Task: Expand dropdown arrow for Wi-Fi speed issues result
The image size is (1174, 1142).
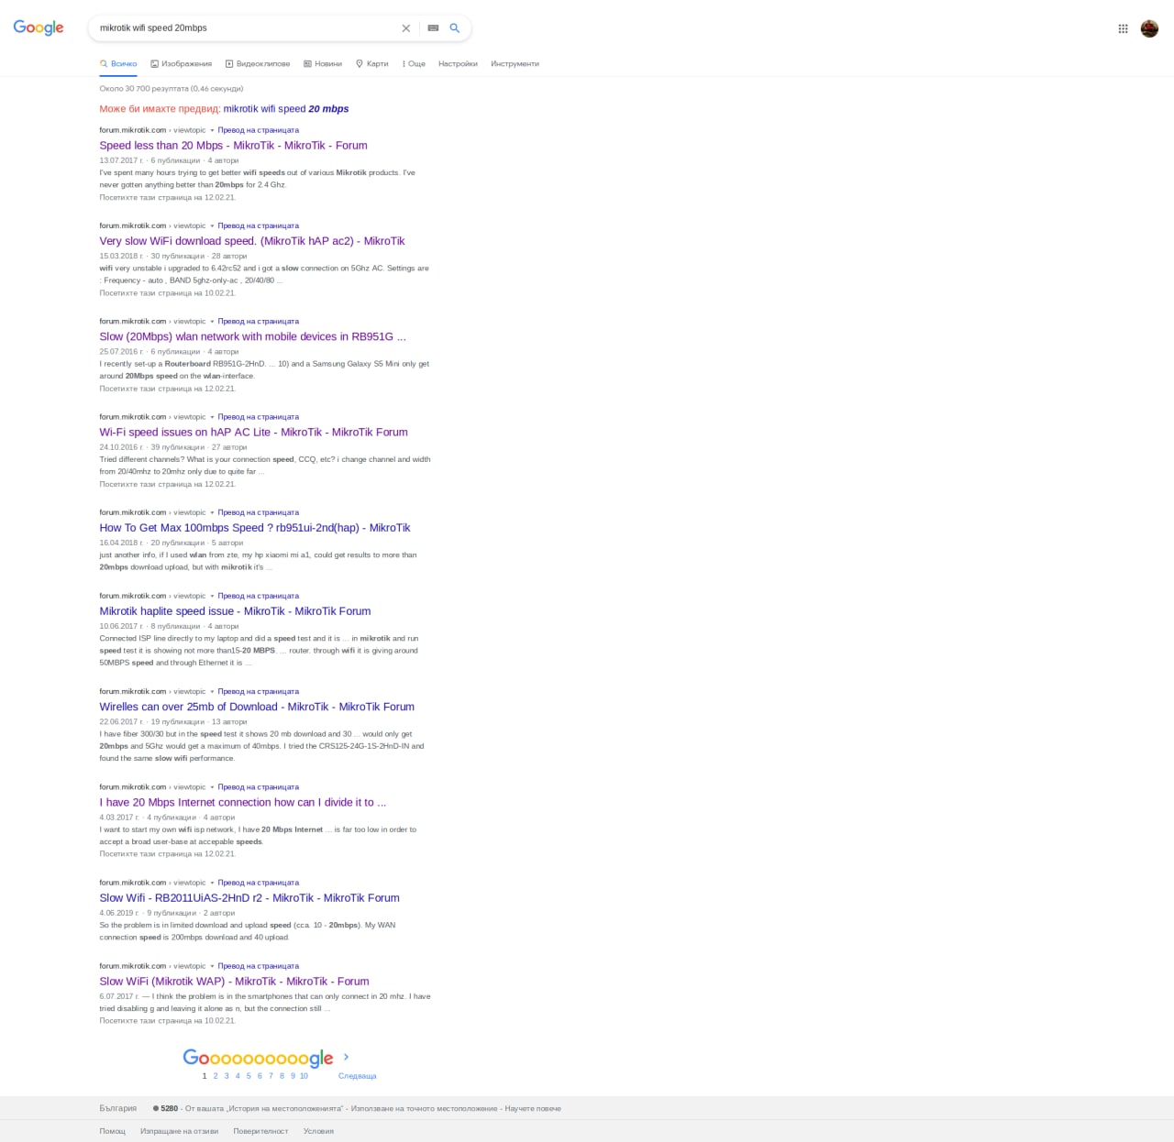Action: [212, 417]
